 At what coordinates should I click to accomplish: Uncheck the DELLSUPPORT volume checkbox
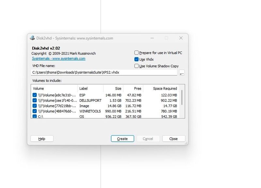click(35, 100)
